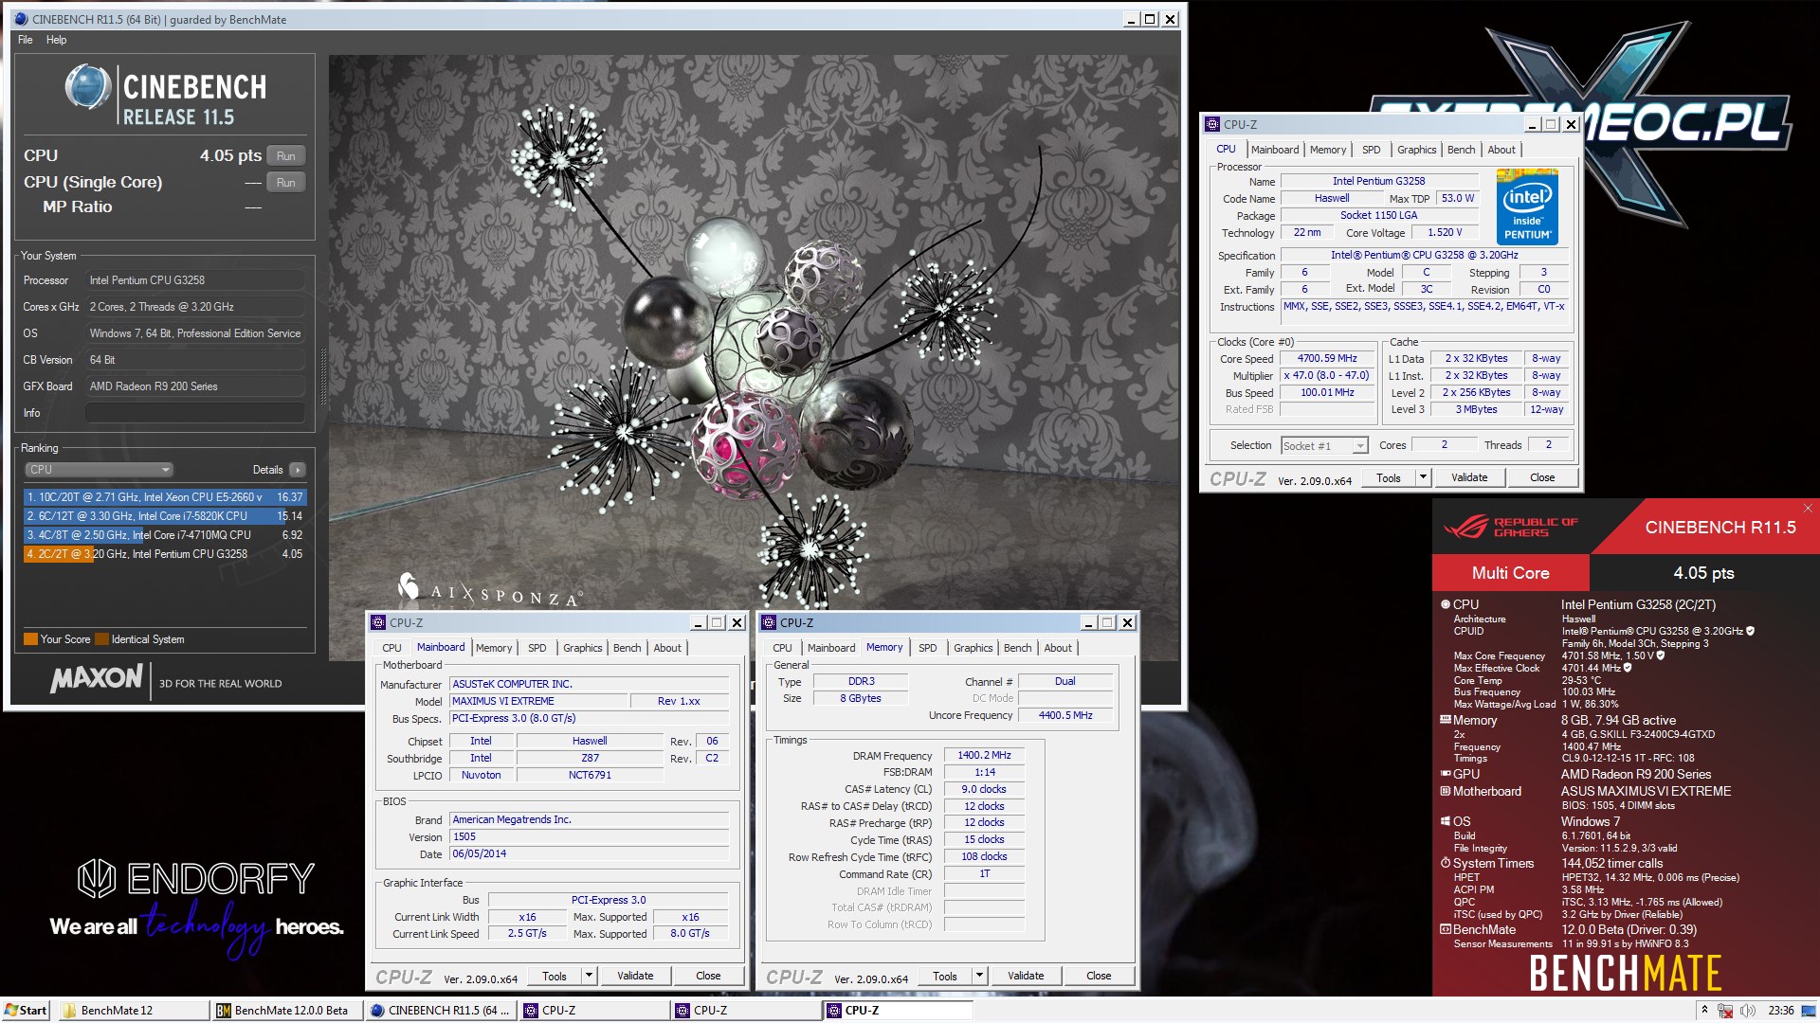The height and width of the screenshot is (1023, 1820).
Task: Click the Identical System legend swatch
Action: click(101, 639)
